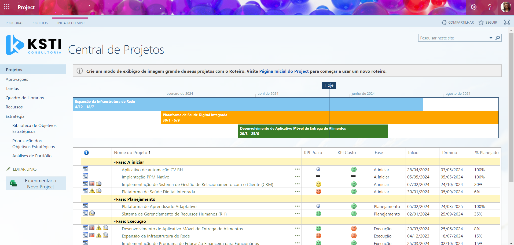Switch to the Projetos ribbon tab
The height and width of the screenshot is (245, 514).
(40, 23)
